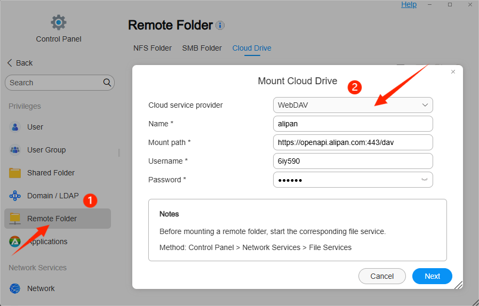This screenshot has width=479, height=306.
Task: Click the Network globe icon
Action: (x=14, y=288)
